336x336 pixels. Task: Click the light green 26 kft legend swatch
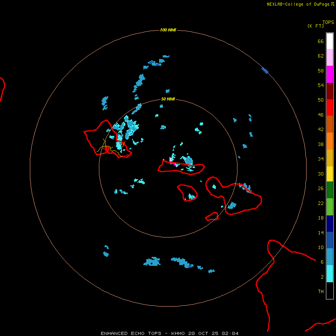pos(330,207)
